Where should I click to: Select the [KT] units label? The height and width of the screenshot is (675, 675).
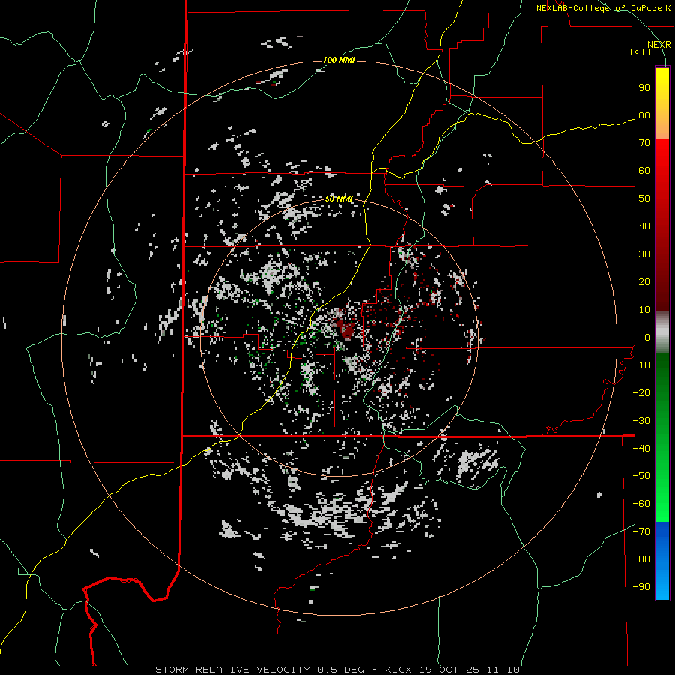click(640, 52)
